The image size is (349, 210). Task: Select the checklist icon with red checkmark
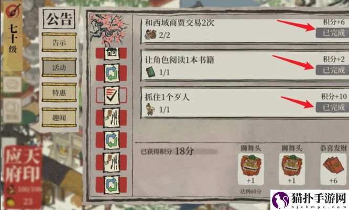[x=112, y=95]
